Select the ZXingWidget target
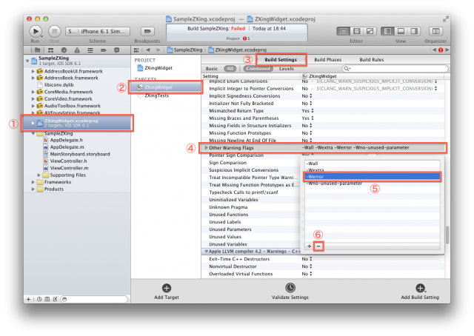Viewport: 474px width, 336px height. tap(166, 87)
